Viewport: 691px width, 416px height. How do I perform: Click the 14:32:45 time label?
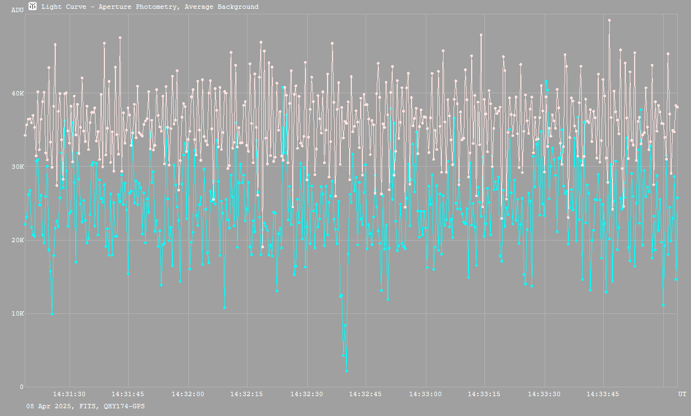pyautogui.click(x=366, y=394)
